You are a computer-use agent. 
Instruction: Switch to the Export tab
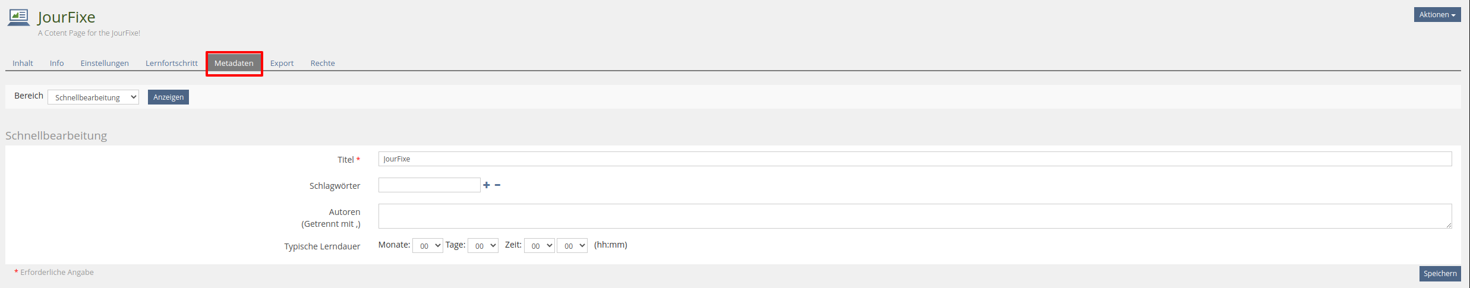coord(282,64)
